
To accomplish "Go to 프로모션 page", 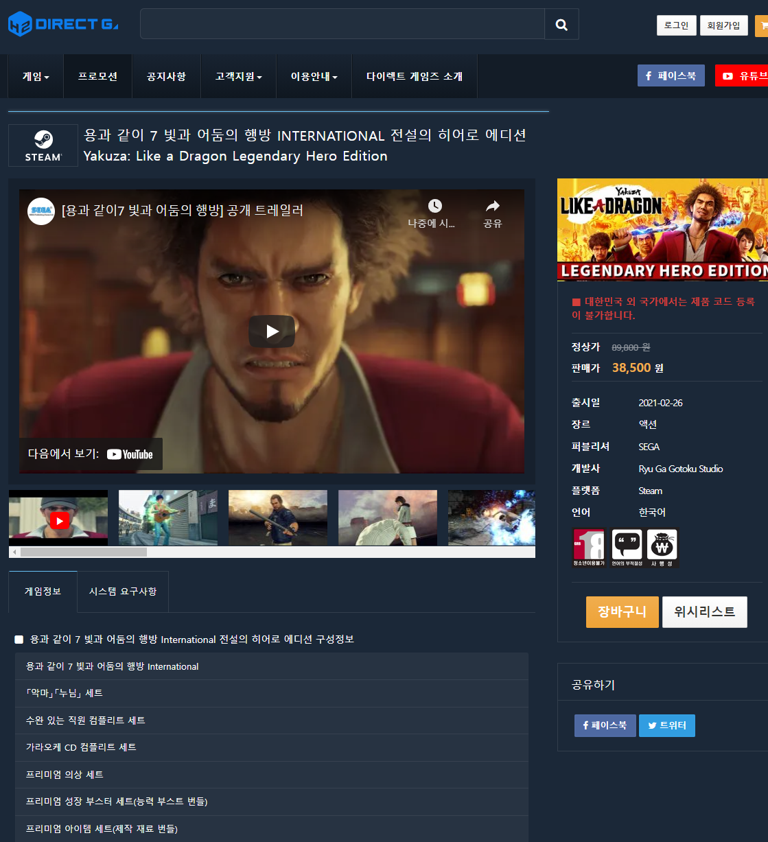I will tap(97, 76).
